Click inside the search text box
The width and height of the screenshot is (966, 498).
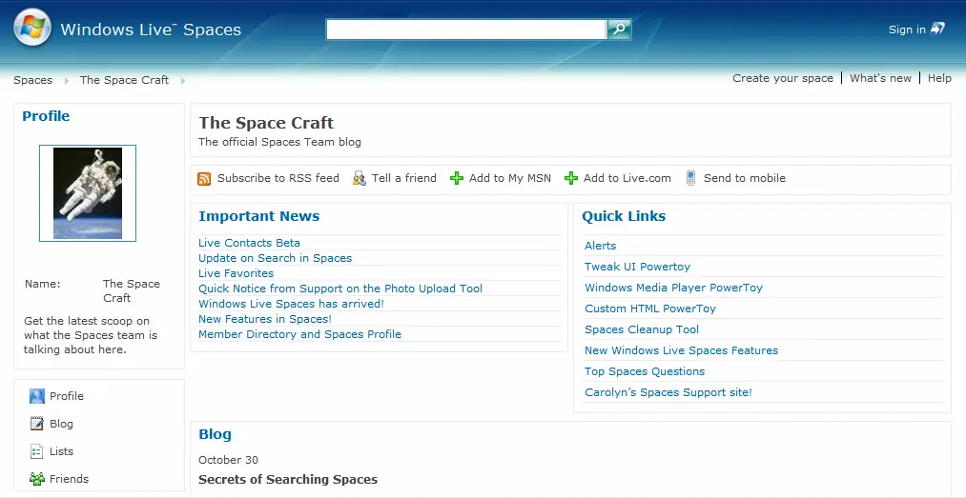click(x=466, y=29)
